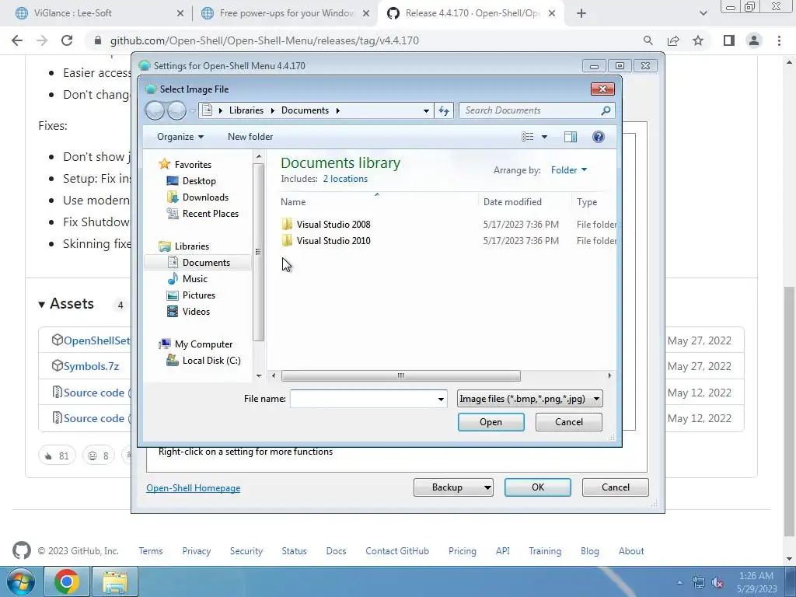Change view using the views icon

pyautogui.click(x=528, y=137)
